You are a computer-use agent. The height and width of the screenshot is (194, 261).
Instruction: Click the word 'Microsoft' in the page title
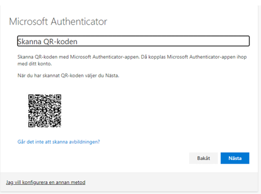point(28,21)
